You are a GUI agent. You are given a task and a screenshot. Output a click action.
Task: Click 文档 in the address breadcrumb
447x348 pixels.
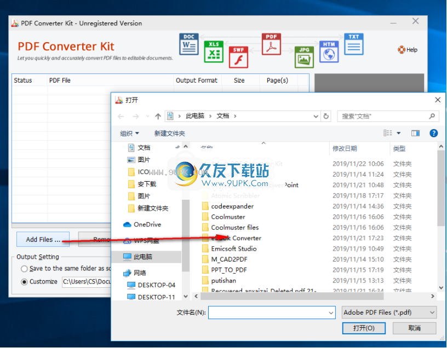[x=222, y=116]
